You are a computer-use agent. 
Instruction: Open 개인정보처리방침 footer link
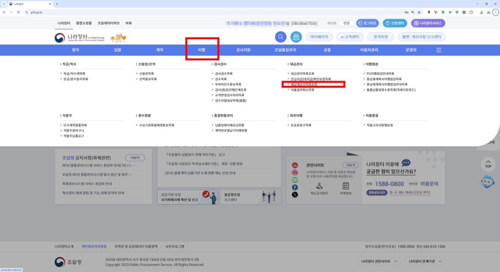[x=94, y=247]
